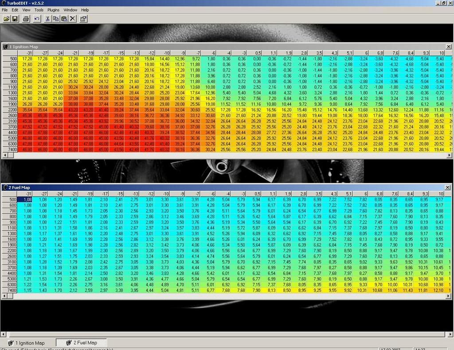Click the Open file toolbar icon
The image size is (454, 350).
pyautogui.click(x=7, y=19)
